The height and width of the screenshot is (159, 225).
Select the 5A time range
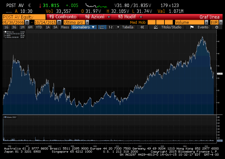pos(55,27)
